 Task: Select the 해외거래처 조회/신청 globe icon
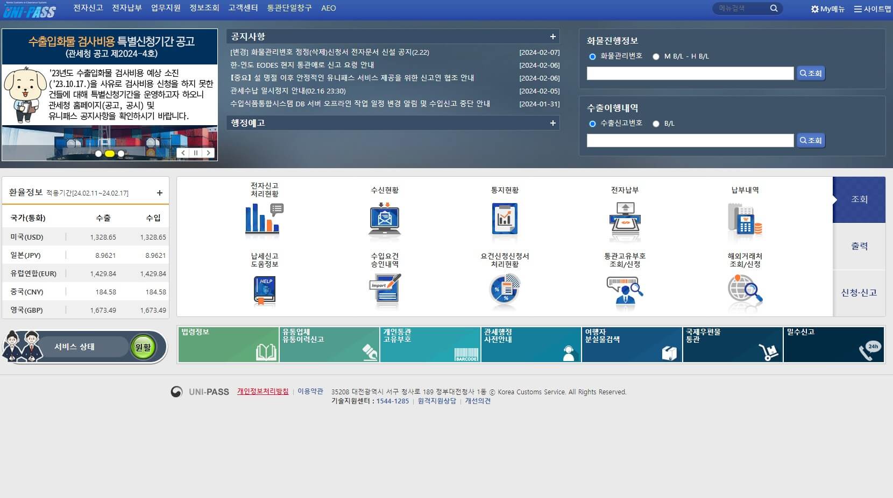[745, 291]
